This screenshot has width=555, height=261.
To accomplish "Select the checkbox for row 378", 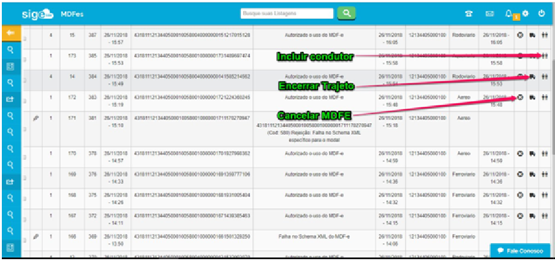I will click(x=26, y=156).
